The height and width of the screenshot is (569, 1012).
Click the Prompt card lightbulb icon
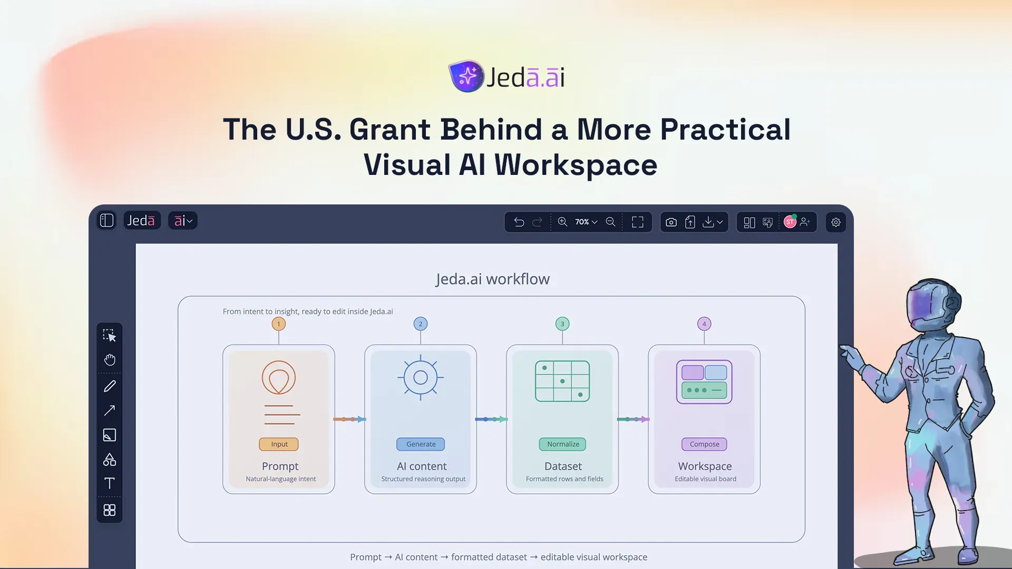(x=279, y=378)
